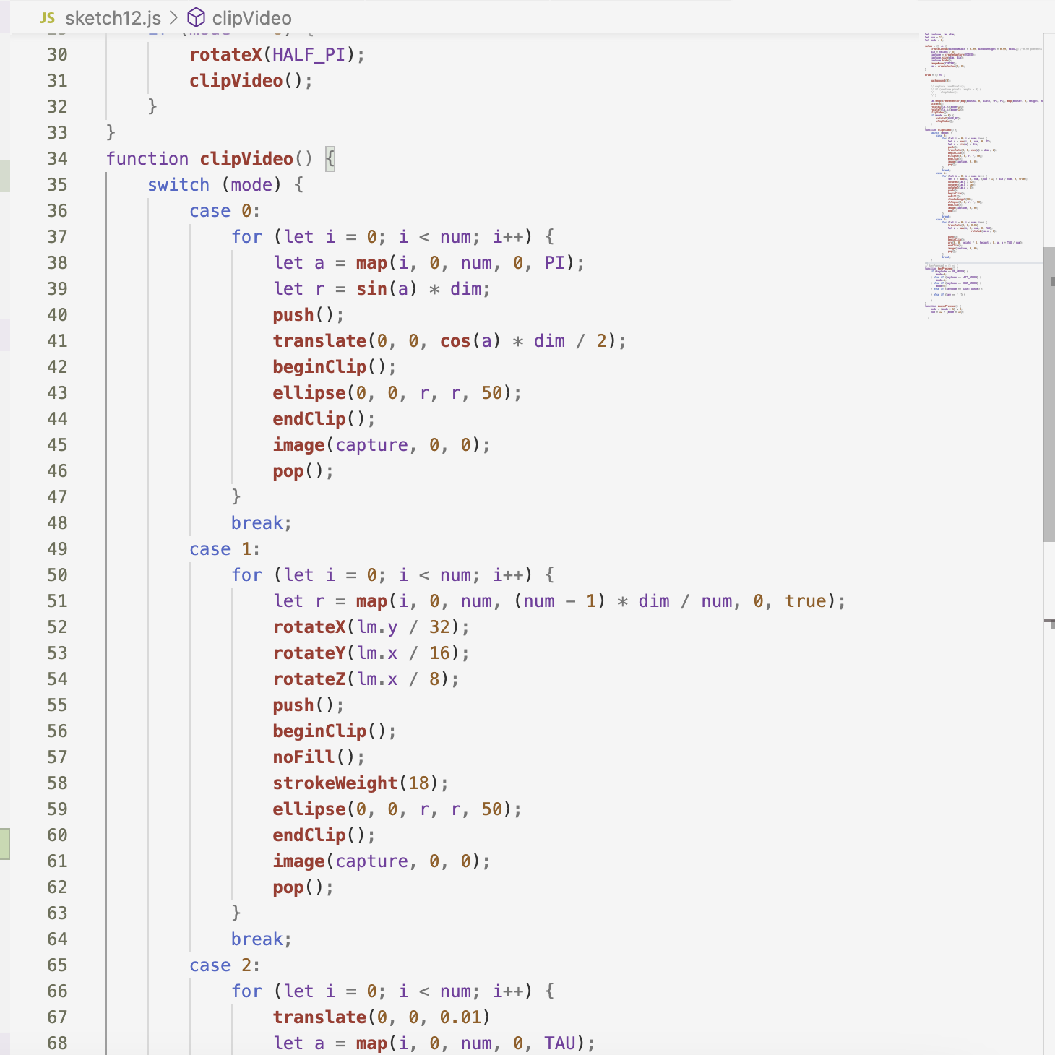The width and height of the screenshot is (1055, 1055).
Task: Click the switch keyword on line 35
Action: (x=178, y=185)
